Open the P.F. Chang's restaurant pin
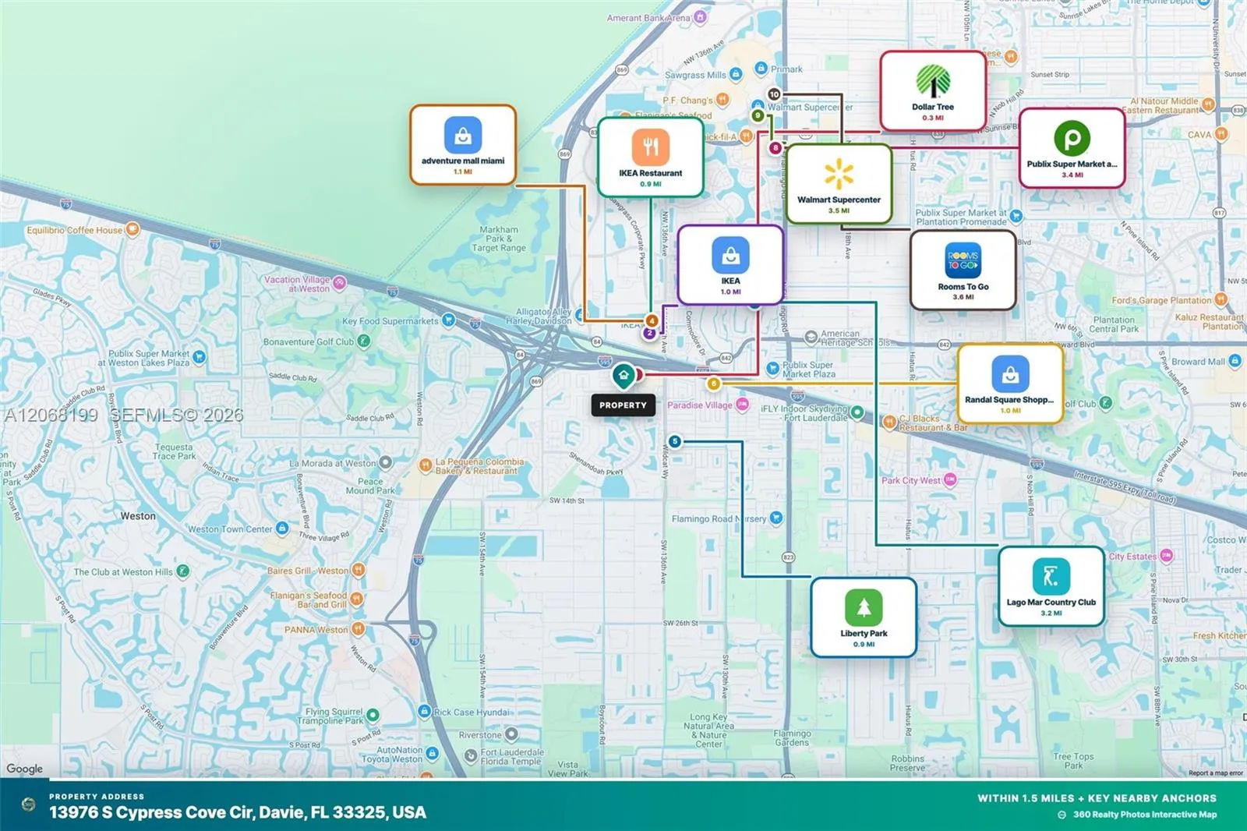1247x831 pixels. pyautogui.click(x=722, y=99)
